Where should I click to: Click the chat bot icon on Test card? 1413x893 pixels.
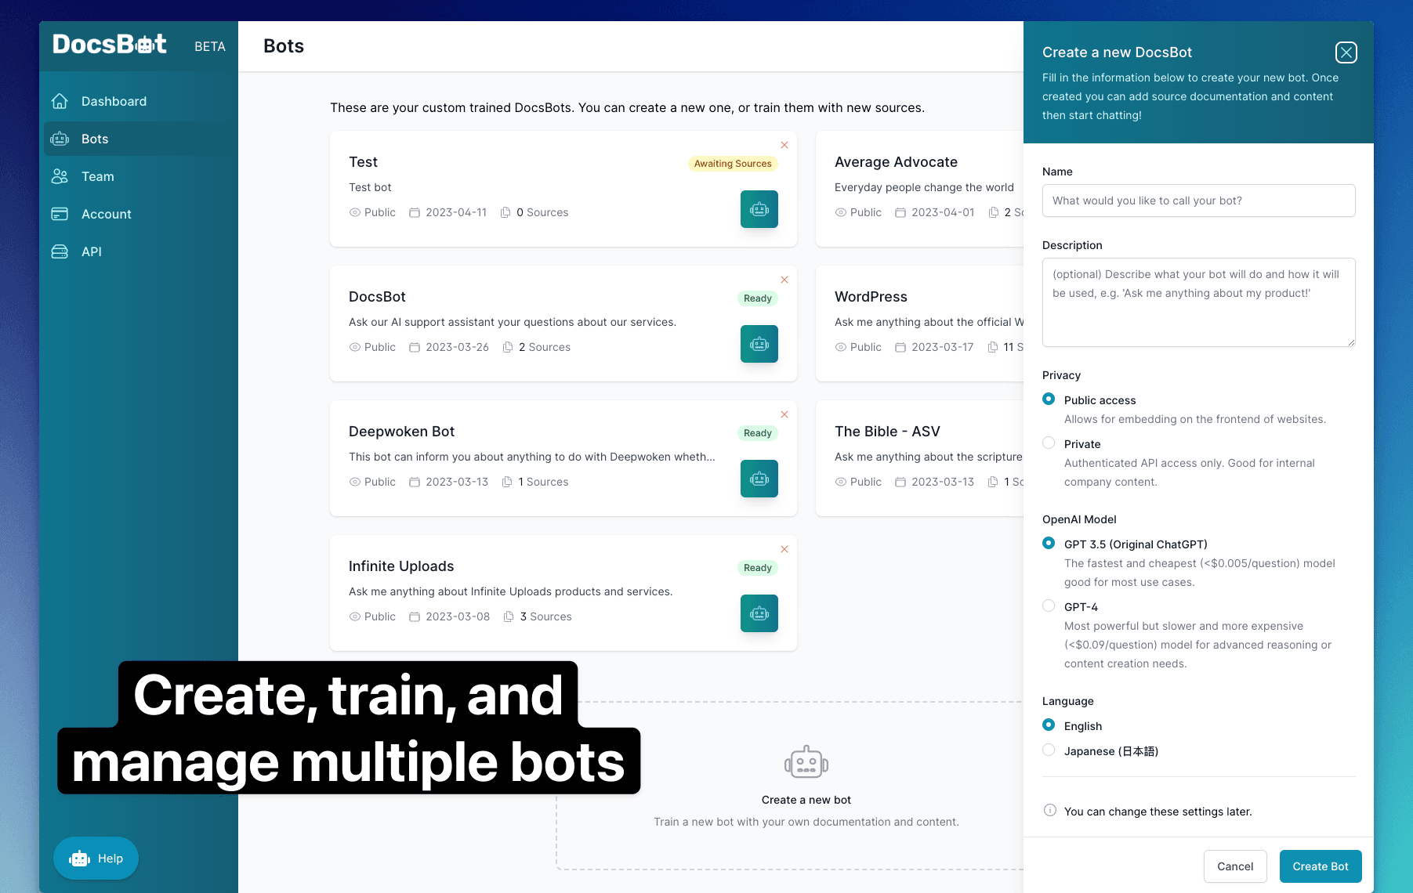[759, 209]
